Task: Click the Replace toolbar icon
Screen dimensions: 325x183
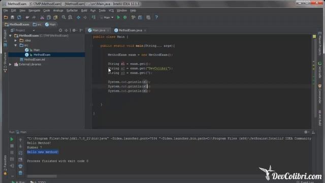Action: (70, 17)
